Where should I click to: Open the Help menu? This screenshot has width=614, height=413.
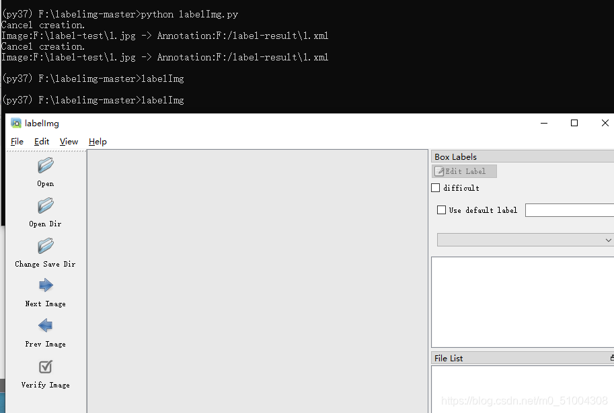(x=98, y=142)
